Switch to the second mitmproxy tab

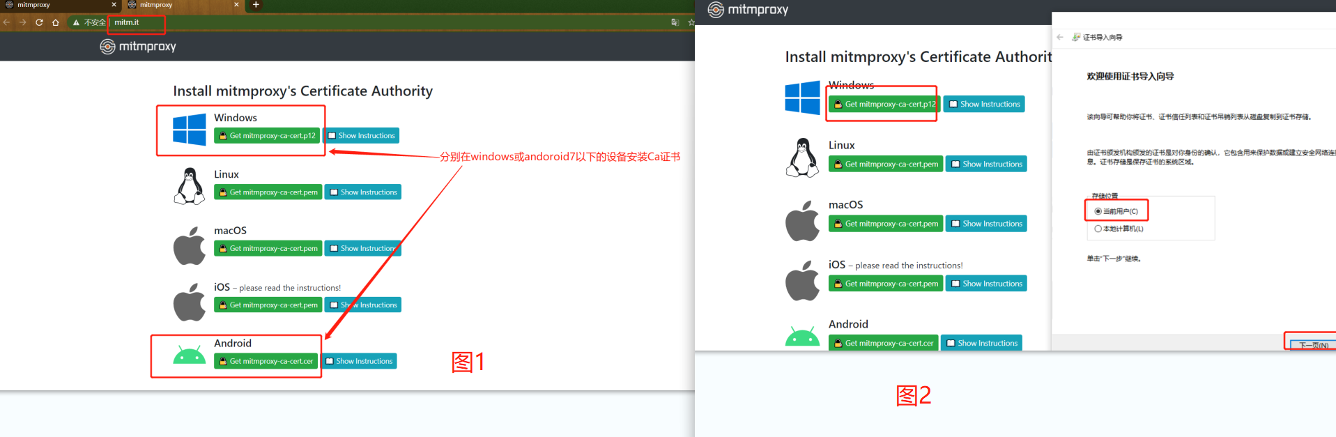(x=183, y=5)
